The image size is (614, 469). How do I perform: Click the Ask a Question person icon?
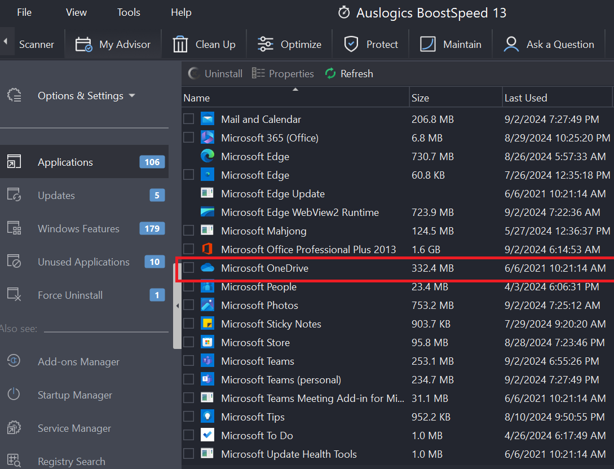pyautogui.click(x=511, y=44)
